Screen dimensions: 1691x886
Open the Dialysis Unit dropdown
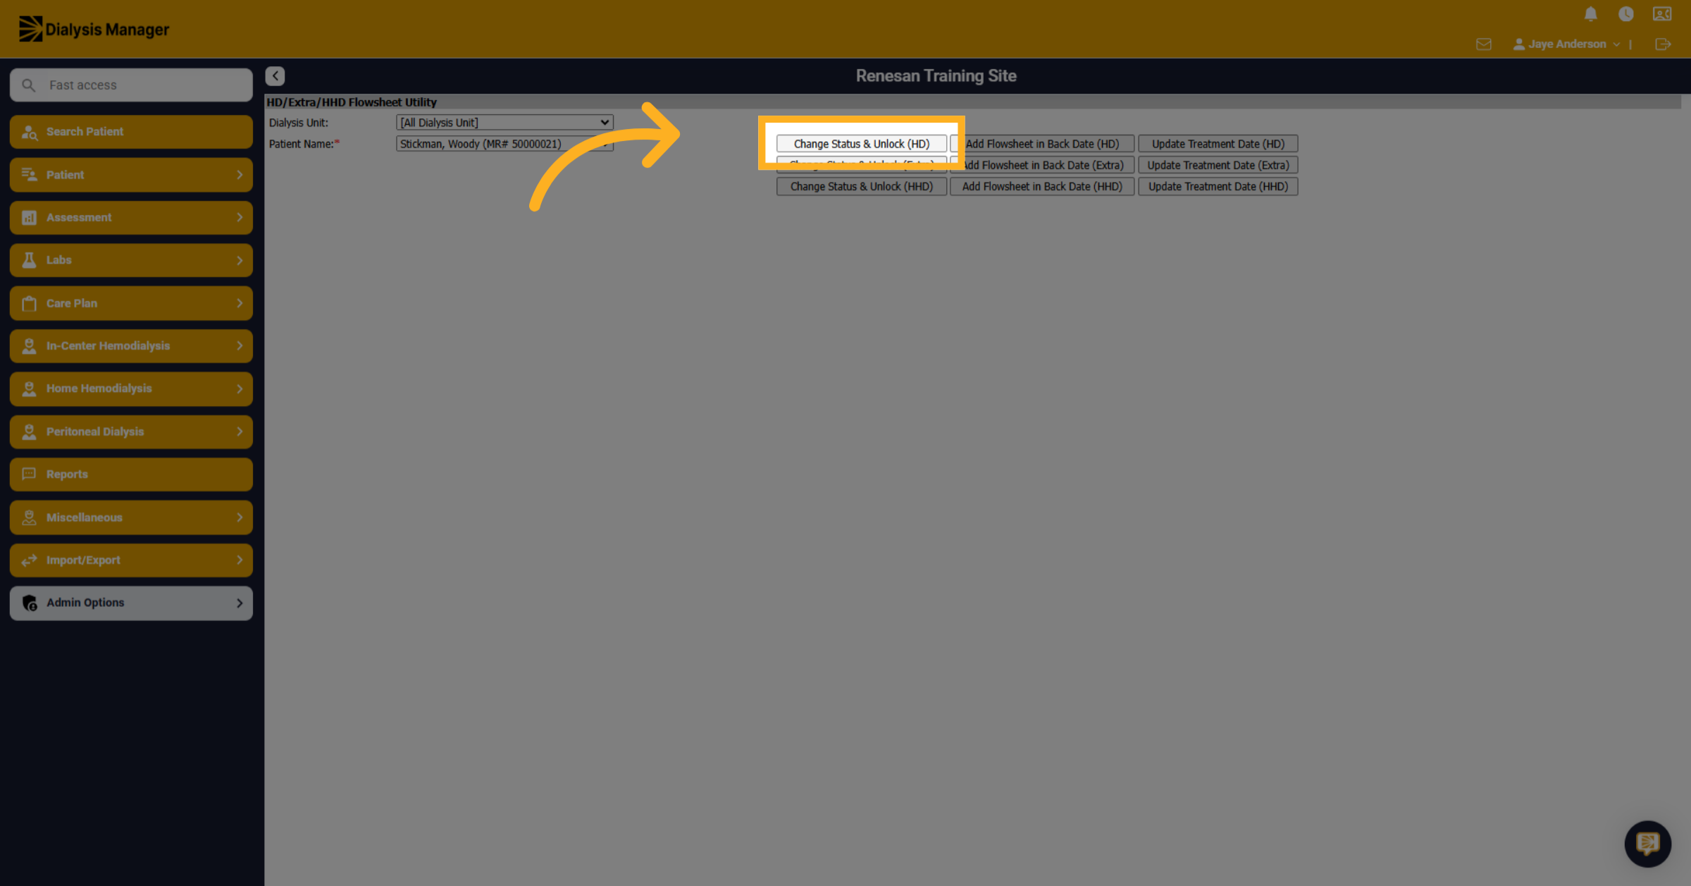coord(504,123)
